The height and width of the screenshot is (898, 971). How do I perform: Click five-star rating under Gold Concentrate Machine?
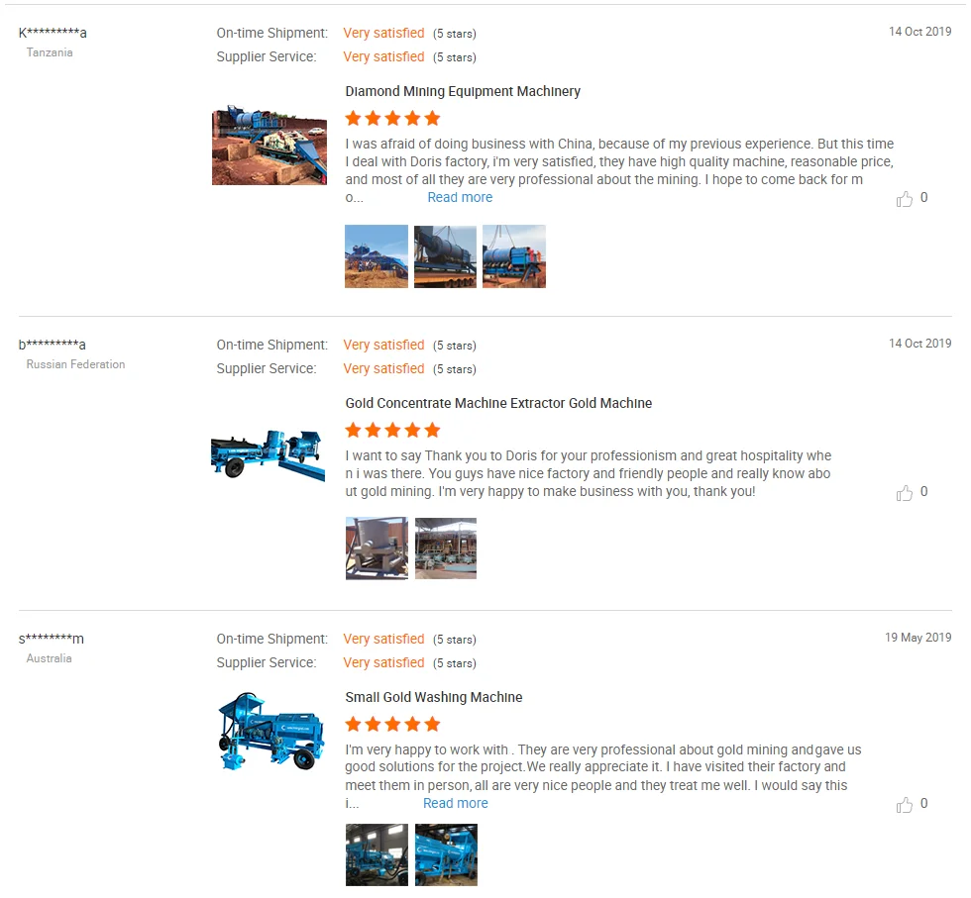coord(392,430)
